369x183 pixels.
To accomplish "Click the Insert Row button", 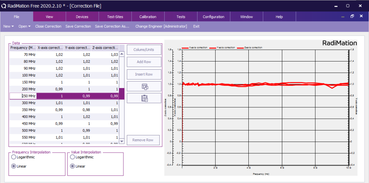I will (x=144, y=74).
